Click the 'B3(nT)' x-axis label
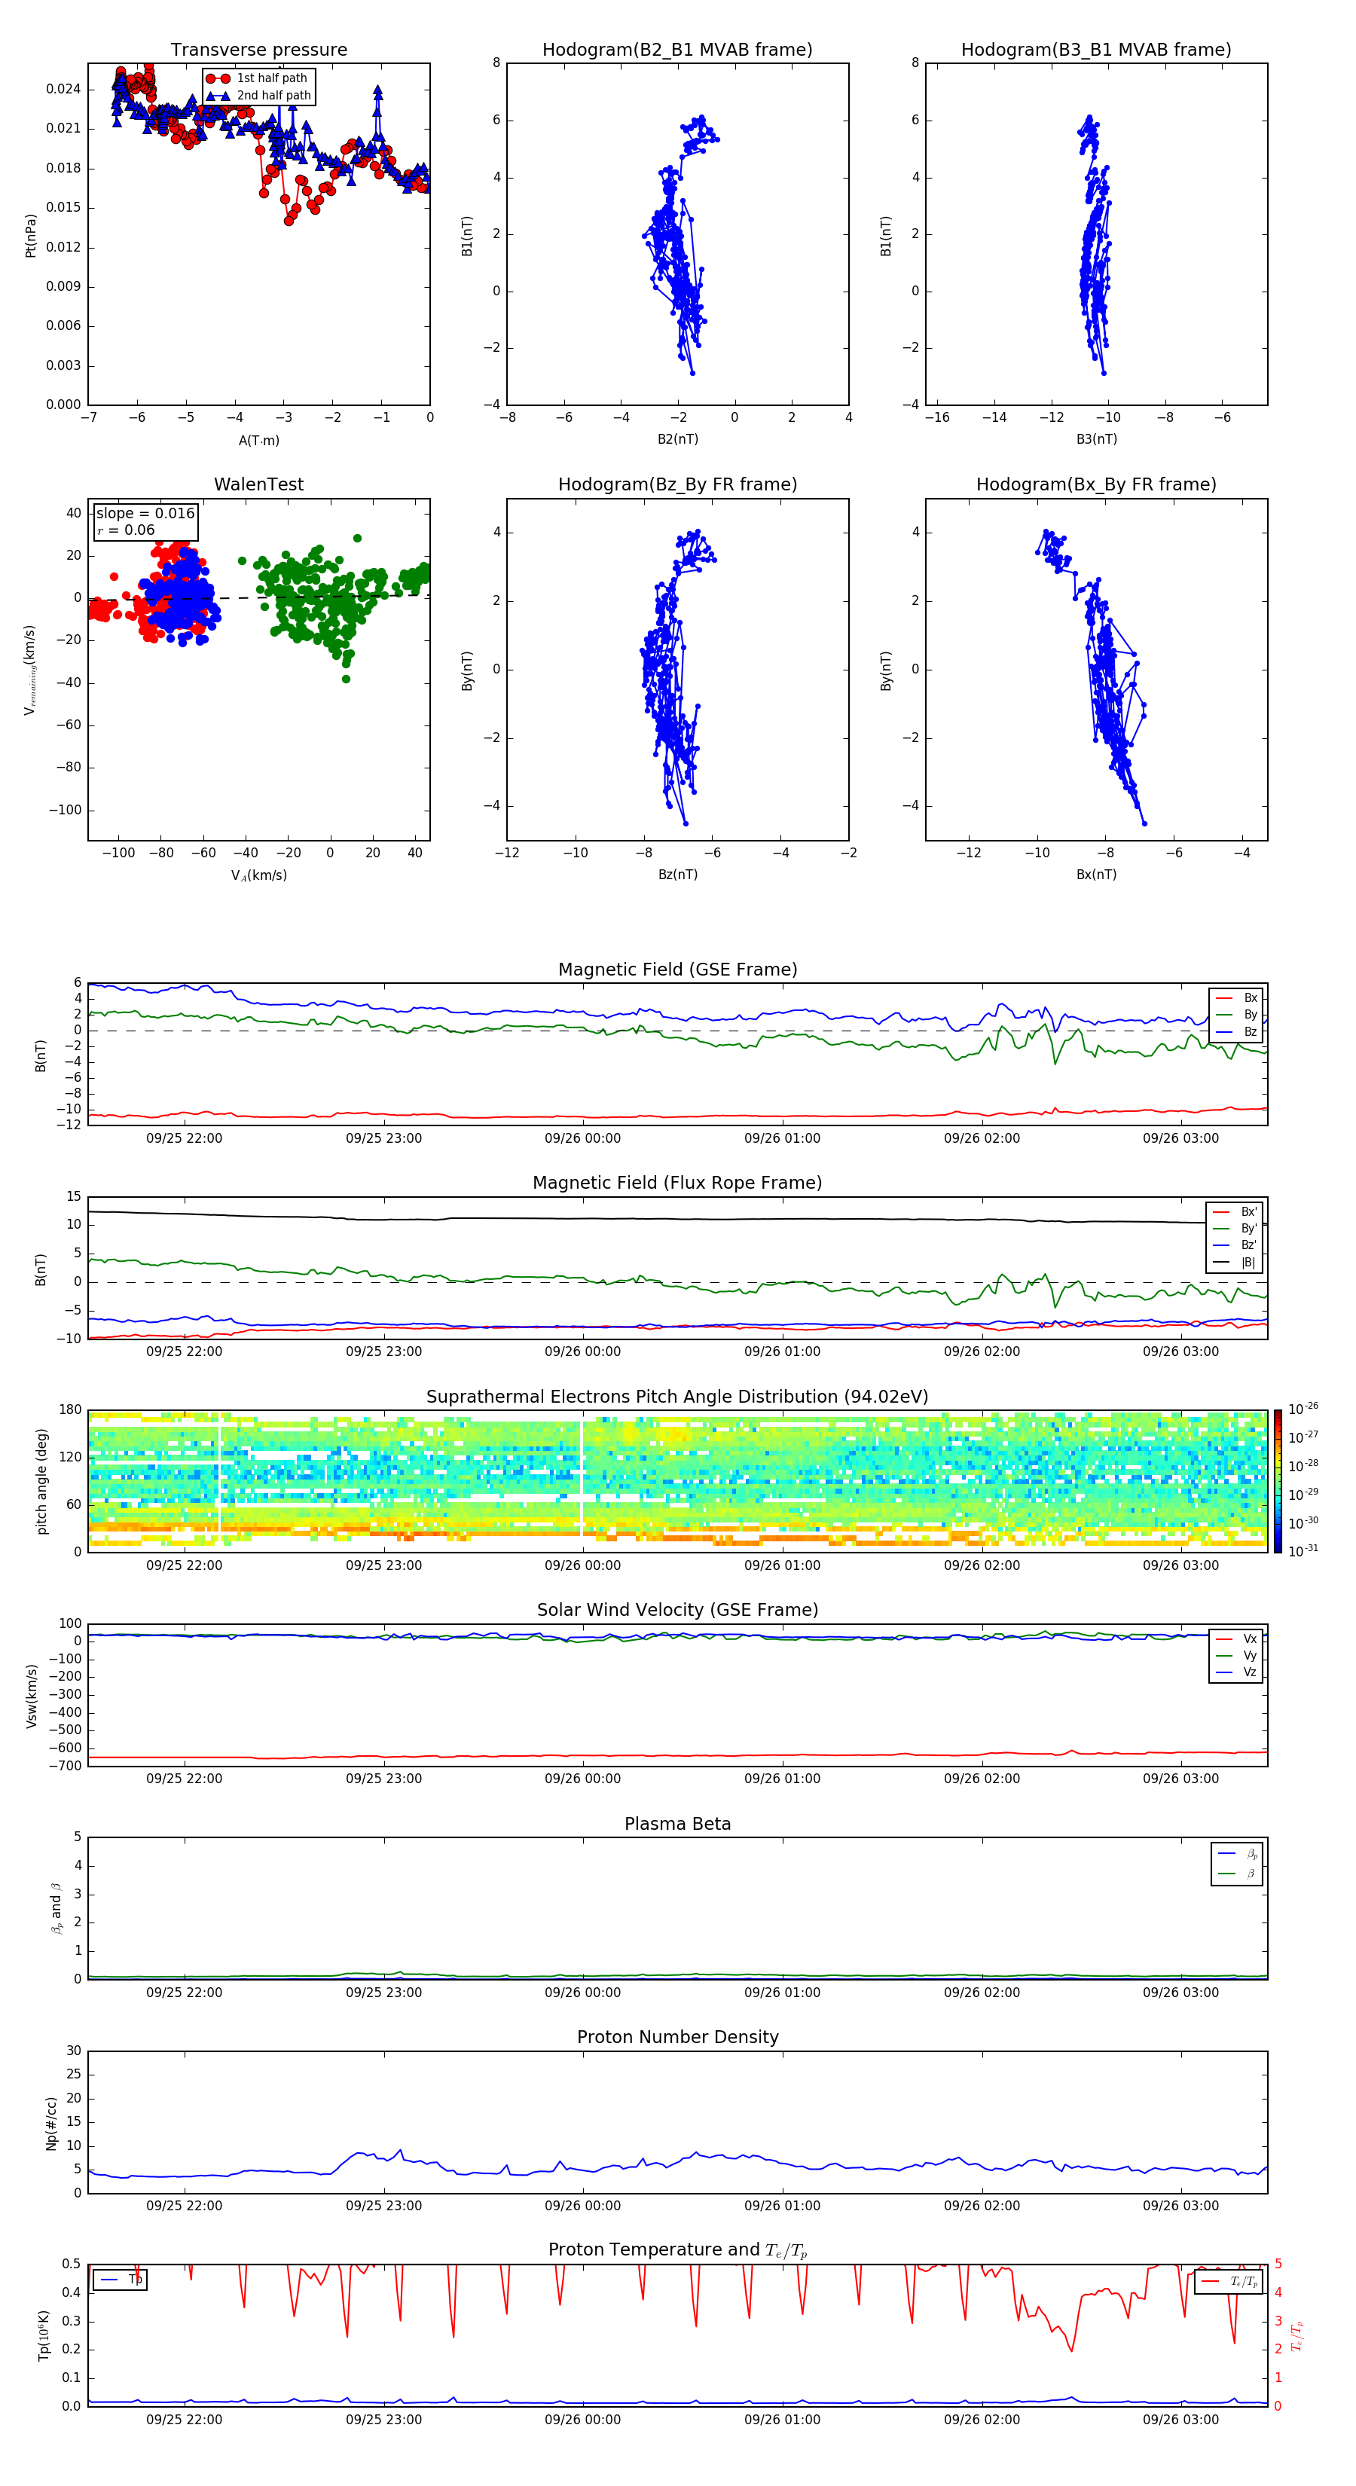Viewport: 1356px width, 2486px height. click(1096, 439)
